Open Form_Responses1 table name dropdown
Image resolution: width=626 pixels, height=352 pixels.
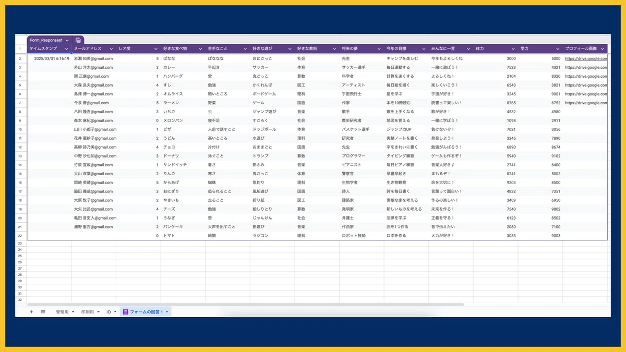click(x=67, y=40)
